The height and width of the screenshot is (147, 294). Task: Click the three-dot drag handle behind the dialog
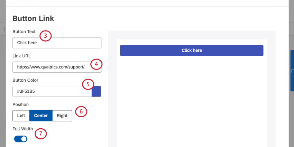[5, 29]
